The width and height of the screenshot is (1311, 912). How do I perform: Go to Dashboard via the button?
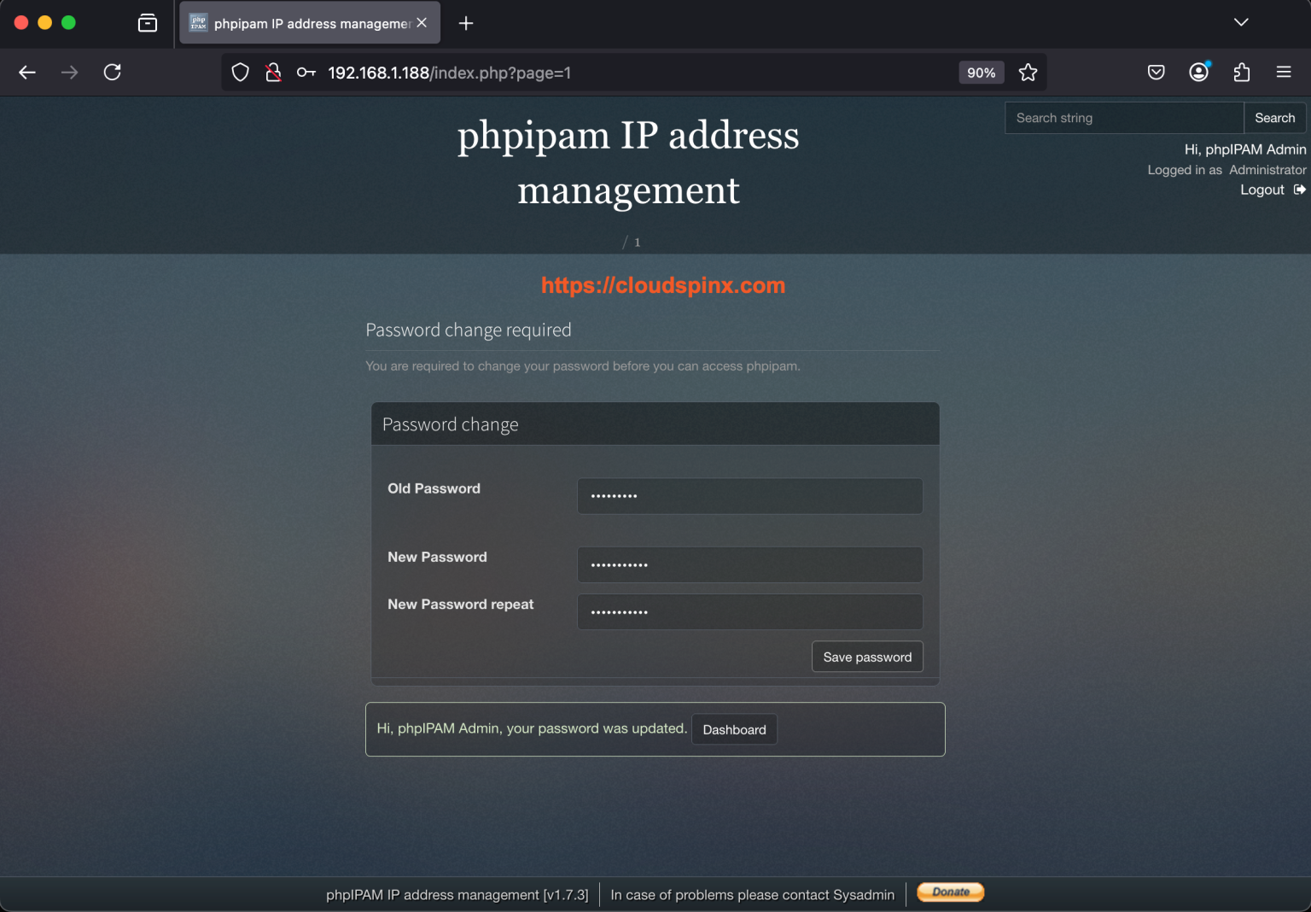click(x=734, y=729)
